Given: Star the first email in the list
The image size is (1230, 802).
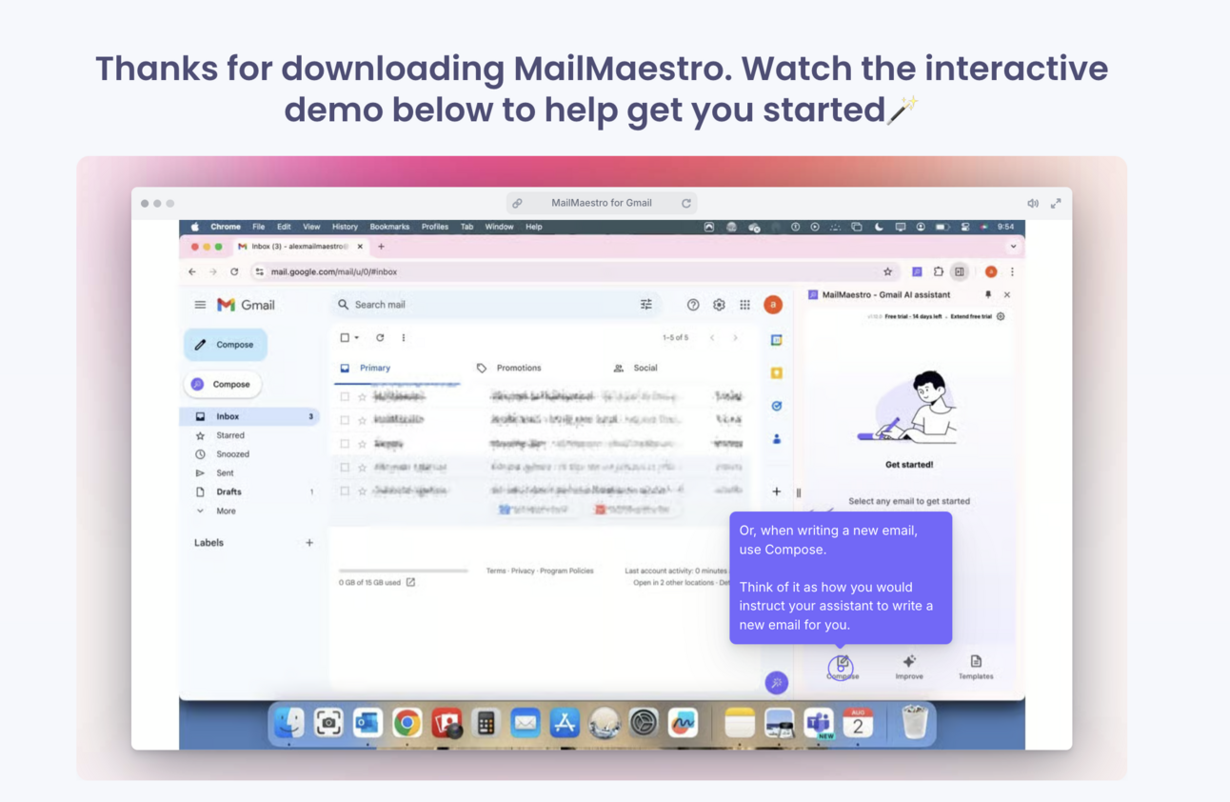Looking at the screenshot, I should point(362,396).
